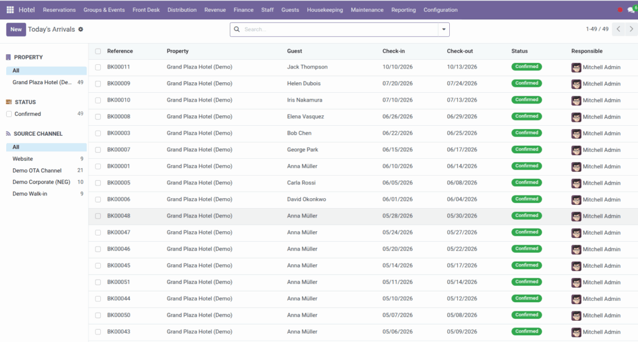Click the red recording indicator icon

click(x=620, y=10)
